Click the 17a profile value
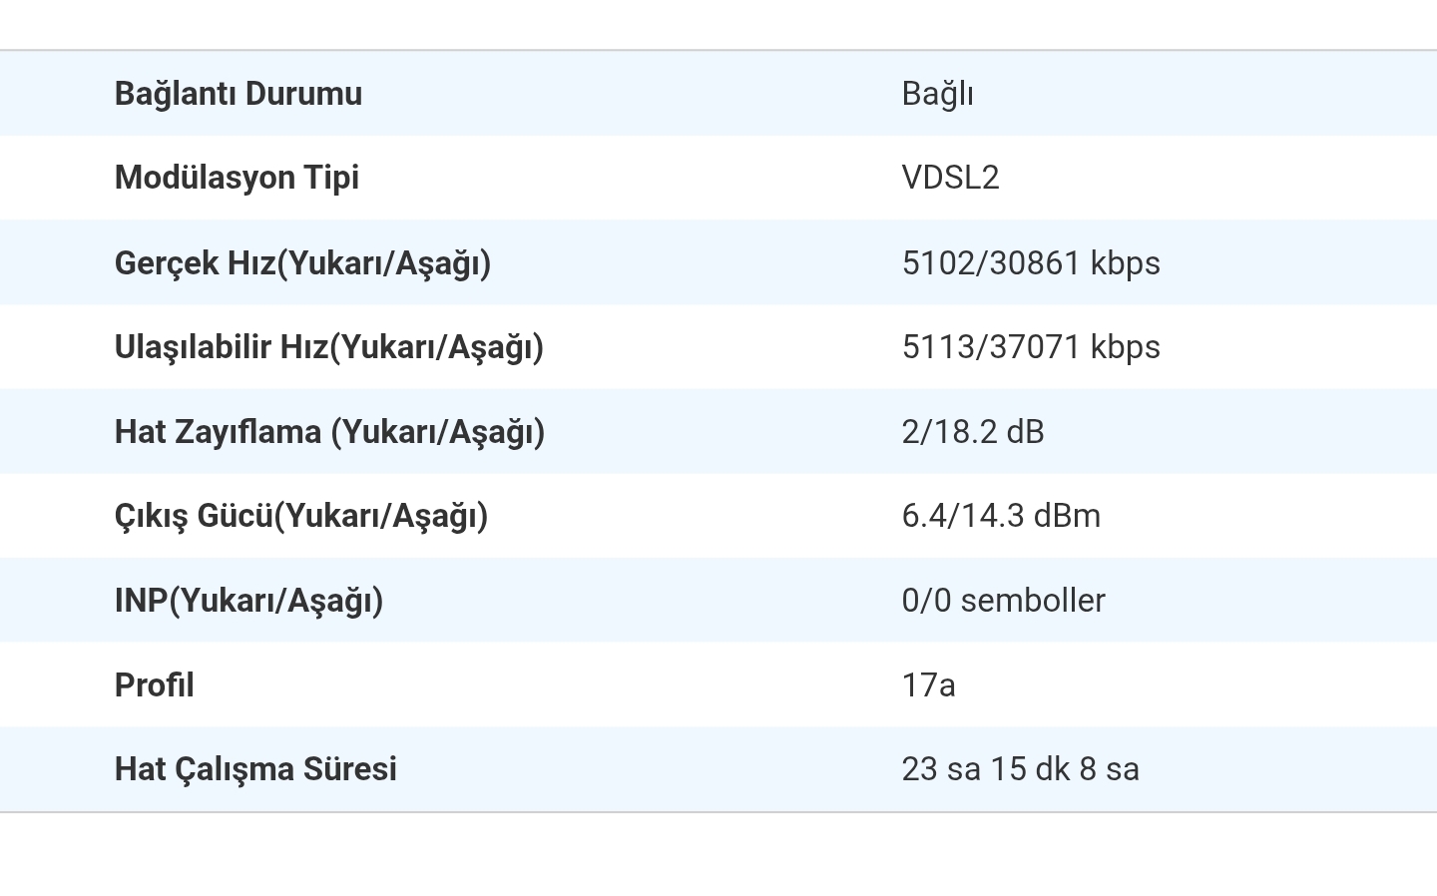 click(x=928, y=685)
